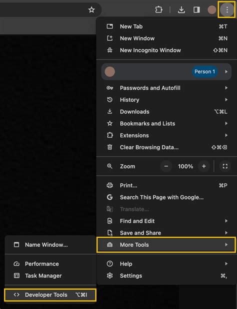Viewport: 237px width, 309px height.
Task: Click the Google G icon in menu
Action: pos(109,197)
